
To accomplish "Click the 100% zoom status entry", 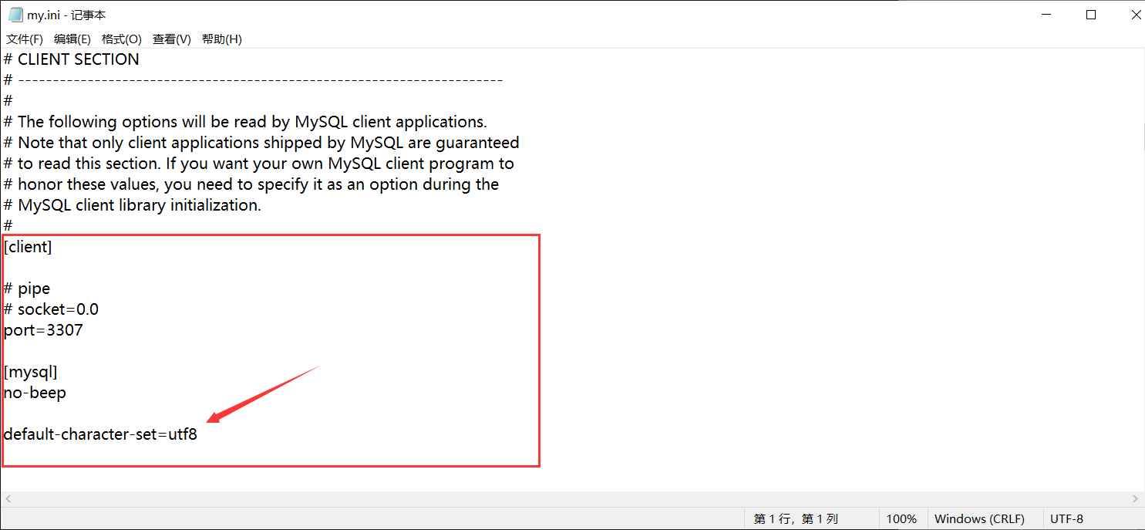I will click(901, 519).
